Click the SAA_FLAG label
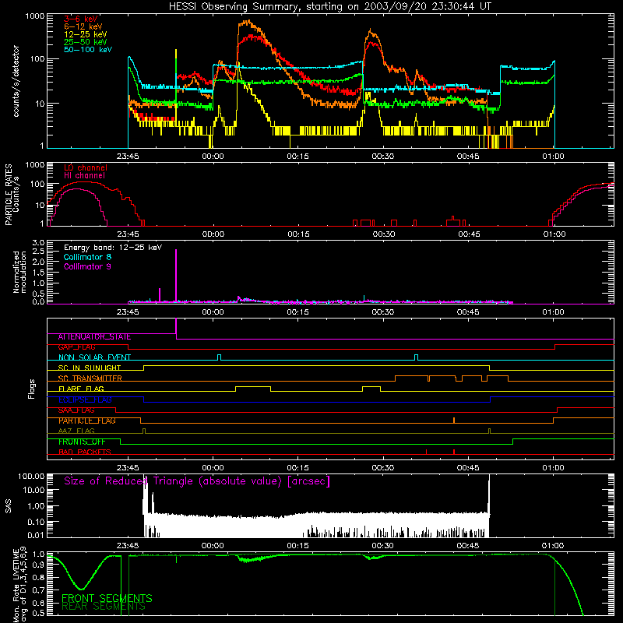This screenshot has height=623, width=623. coord(76,410)
